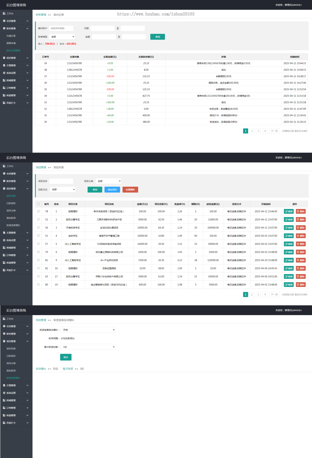
Task: Click 系统设置 gear icon in the 投资进度自动增长 page sidebar
Action: [x=4, y=393]
